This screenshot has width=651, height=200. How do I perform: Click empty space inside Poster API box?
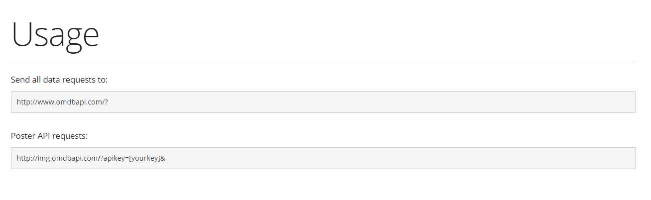(398, 158)
